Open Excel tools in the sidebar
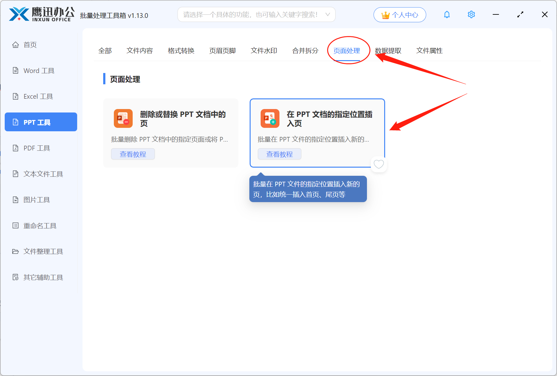 tap(38, 97)
